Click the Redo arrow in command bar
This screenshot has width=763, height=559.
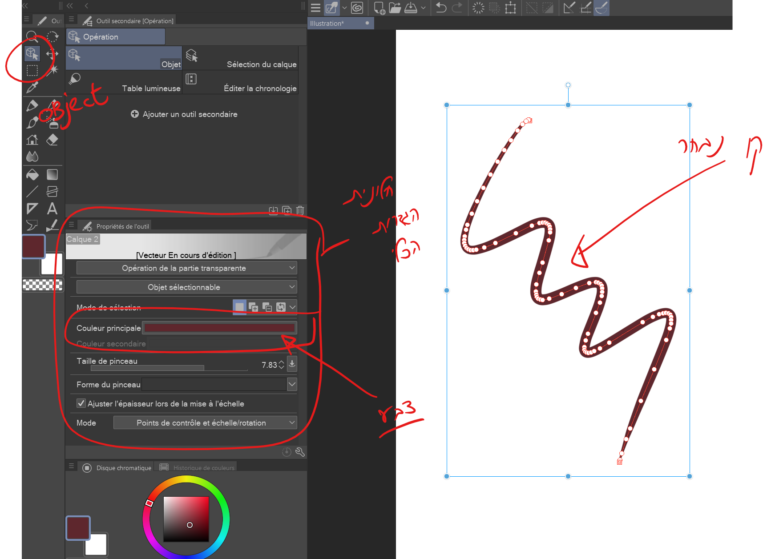[457, 8]
